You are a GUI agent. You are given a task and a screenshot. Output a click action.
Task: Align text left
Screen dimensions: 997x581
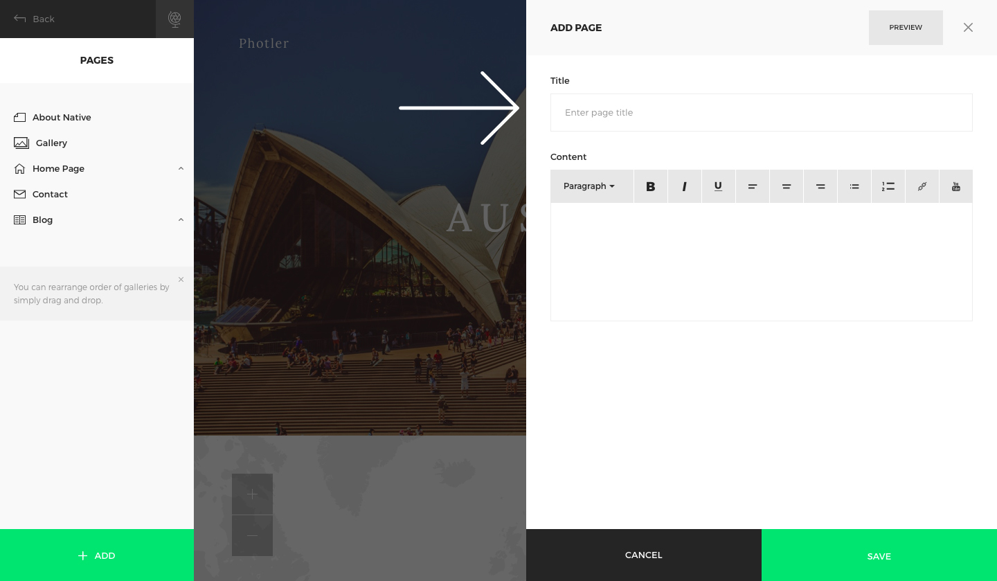pyautogui.click(x=753, y=186)
